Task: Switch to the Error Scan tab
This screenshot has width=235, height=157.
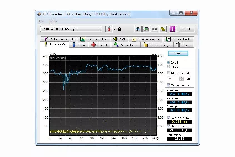Action: point(126,45)
